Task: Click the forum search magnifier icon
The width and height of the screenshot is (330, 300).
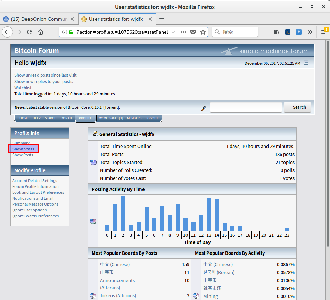Action: 204,108
